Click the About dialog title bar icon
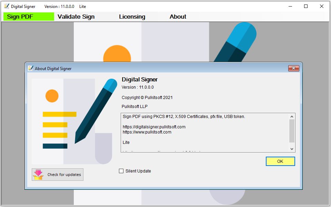This screenshot has width=331, height=207. click(31, 68)
